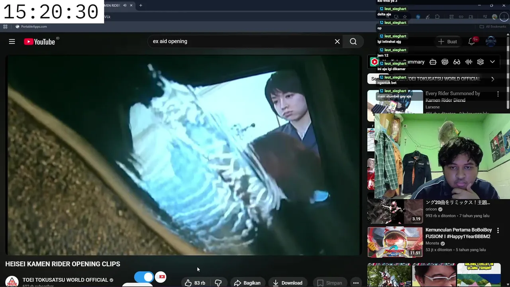The height and width of the screenshot is (287, 510).
Task: Open the 'ANJING COKLAT' short thumbnail
Action: (479, 275)
